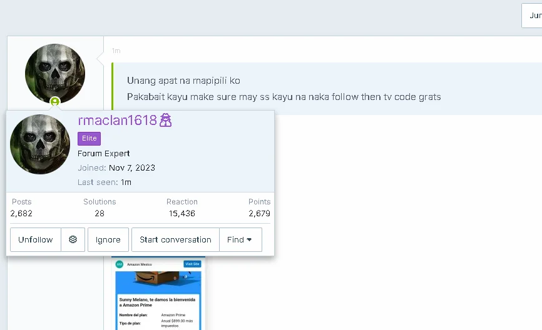The image size is (542, 330).
Task: Click the green online status icon
Action: 55,101
